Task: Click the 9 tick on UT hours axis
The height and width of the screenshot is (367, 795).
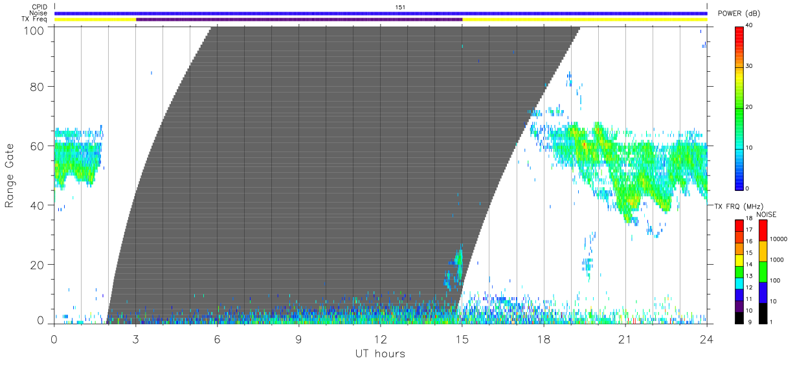Action: pos(298,339)
